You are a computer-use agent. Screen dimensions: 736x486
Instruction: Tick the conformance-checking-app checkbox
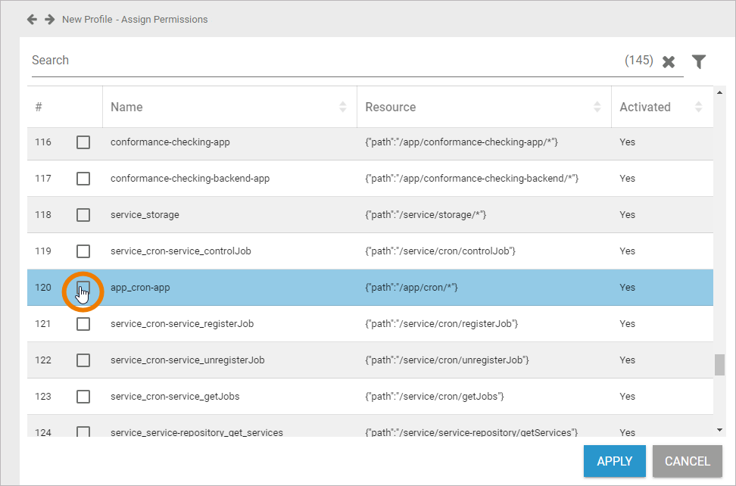83,142
